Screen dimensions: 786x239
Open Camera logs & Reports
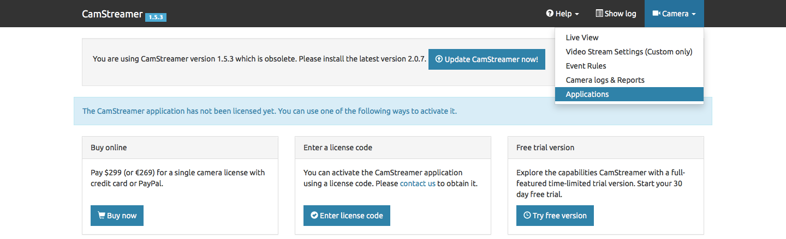(605, 80)
